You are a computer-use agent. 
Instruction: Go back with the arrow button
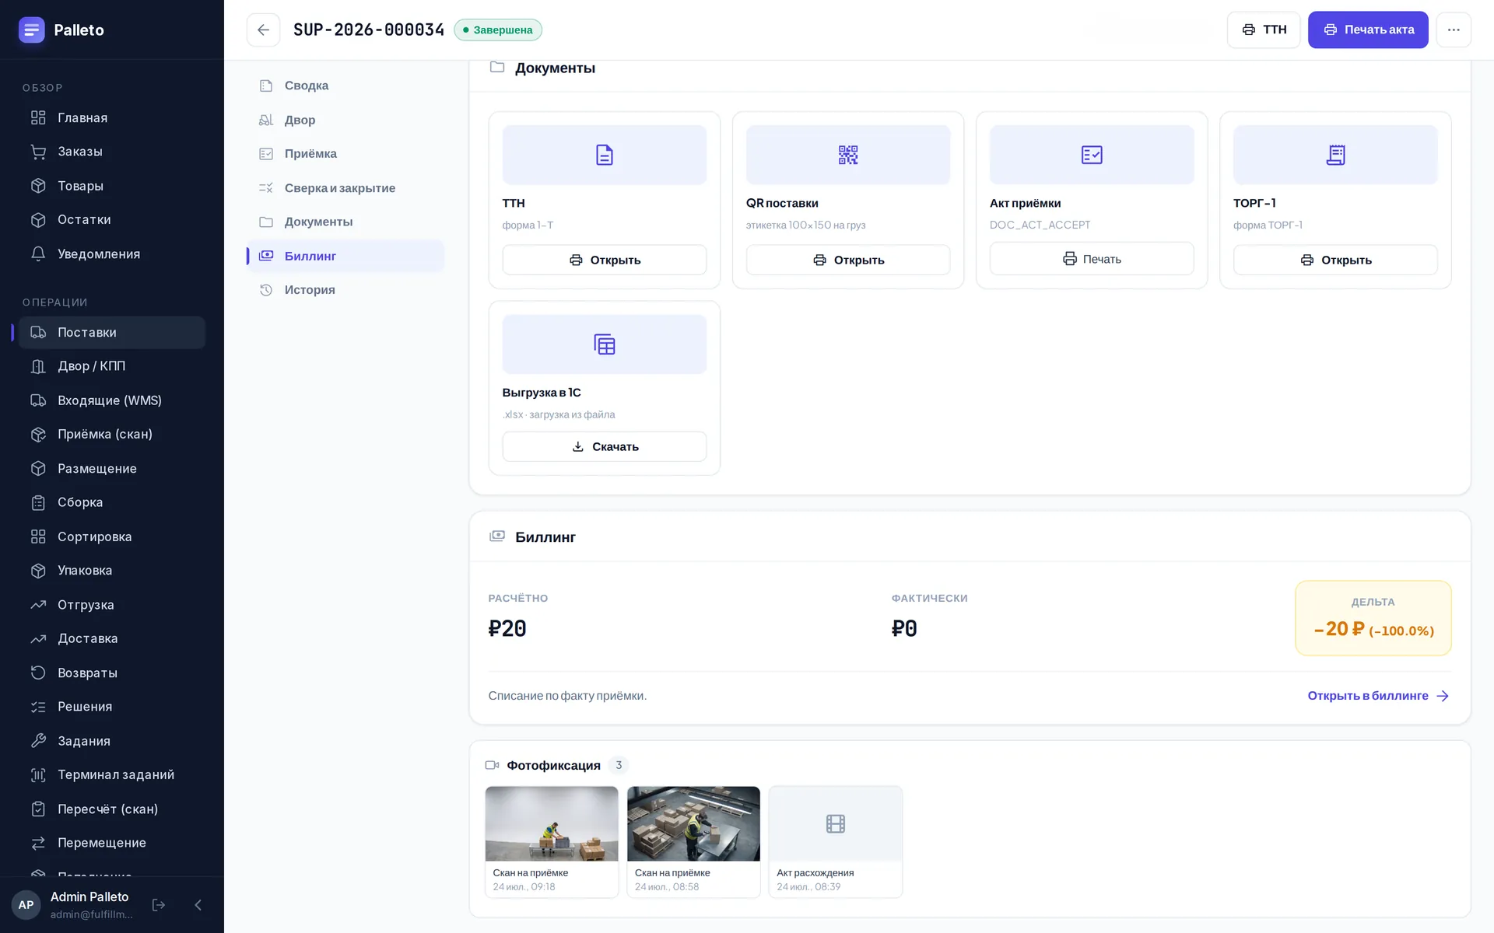tap(263, 30)
